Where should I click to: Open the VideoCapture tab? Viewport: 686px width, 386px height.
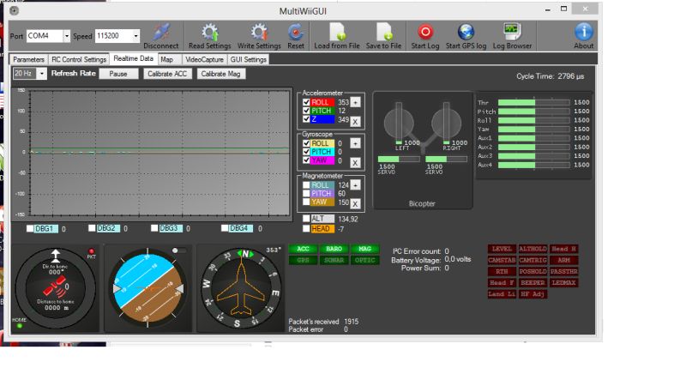pyautogui.click(x=204, y=59)
